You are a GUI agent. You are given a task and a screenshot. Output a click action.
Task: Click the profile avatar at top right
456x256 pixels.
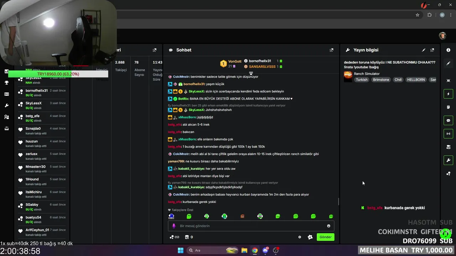tap(442, 36)
